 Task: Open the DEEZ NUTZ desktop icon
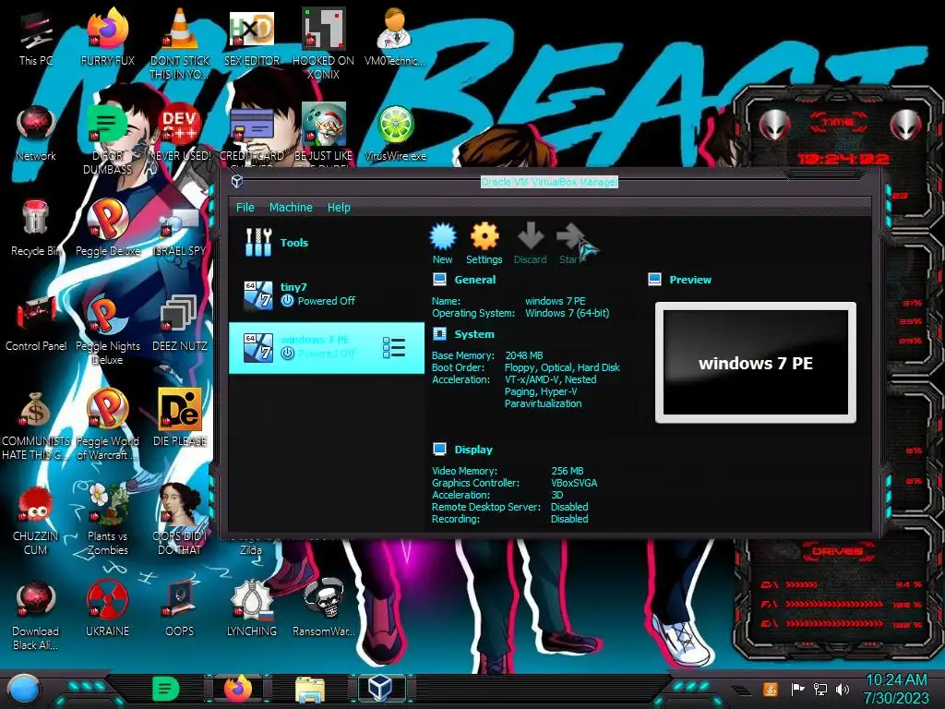click(x=180, y=323)
